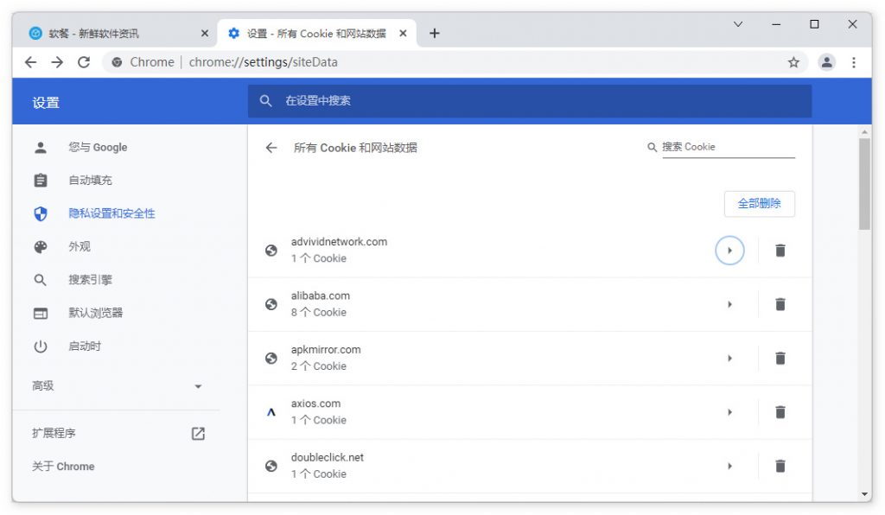Viewport: 885px width, 515px height.
Task: Open 扩展程序 via the external link icon
Action: 197,434
